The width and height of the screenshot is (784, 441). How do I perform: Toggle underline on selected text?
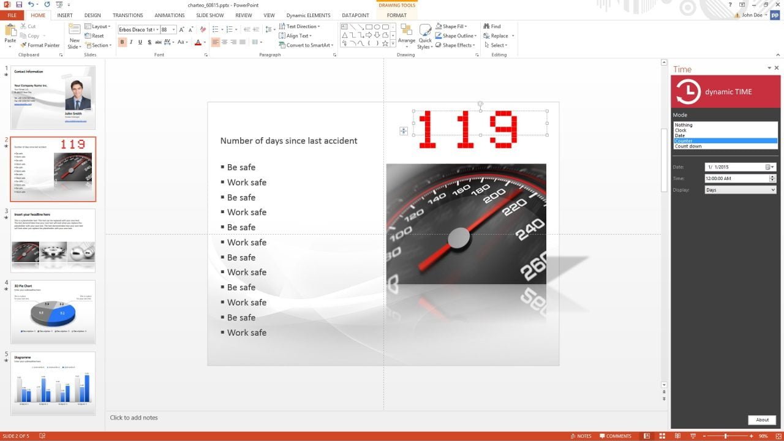point(140,42)
